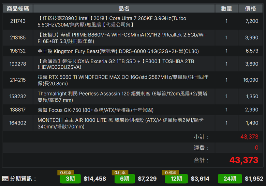Select the 12期 installment button

click(x=176, y=179)
